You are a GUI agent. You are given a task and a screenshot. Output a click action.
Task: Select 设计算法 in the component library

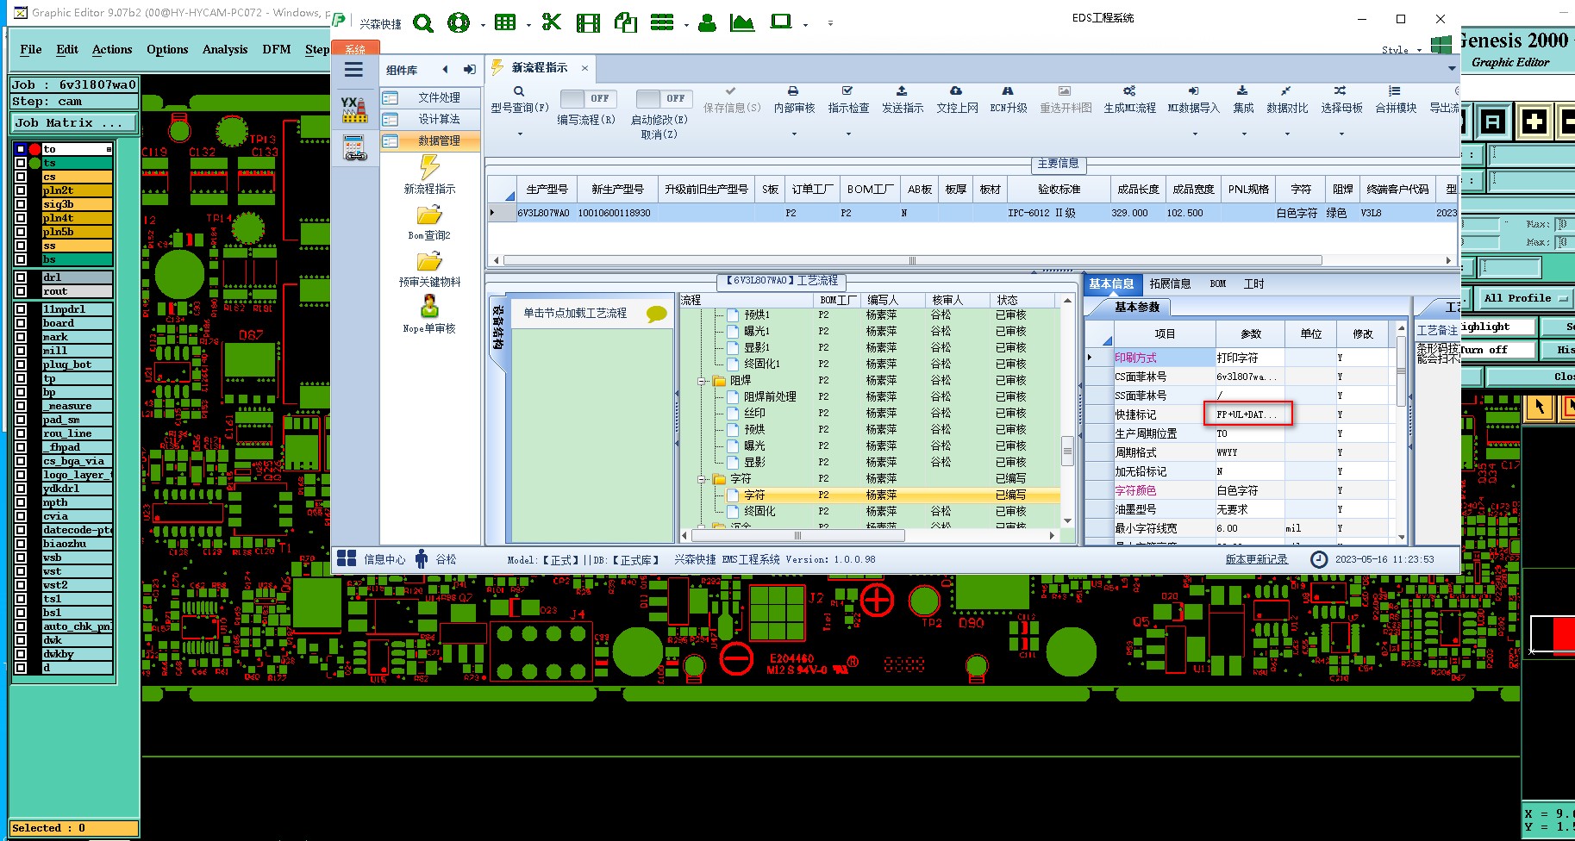tap(430, 119)
